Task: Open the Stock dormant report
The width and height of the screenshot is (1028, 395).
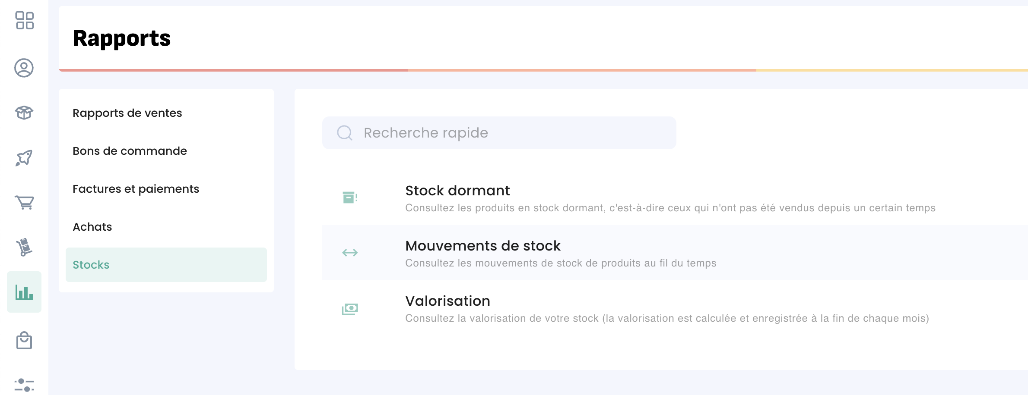Action: pyautogui.click(x=457, y=191)
